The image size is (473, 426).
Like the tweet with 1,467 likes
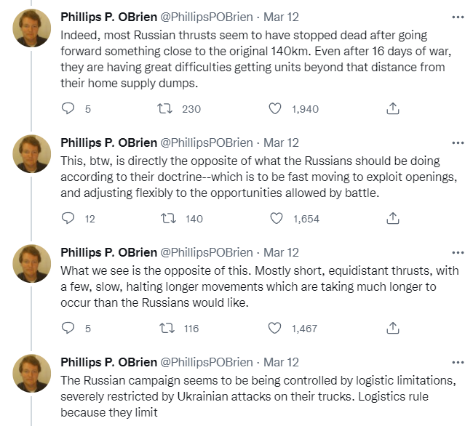click(x=275, y=328)
